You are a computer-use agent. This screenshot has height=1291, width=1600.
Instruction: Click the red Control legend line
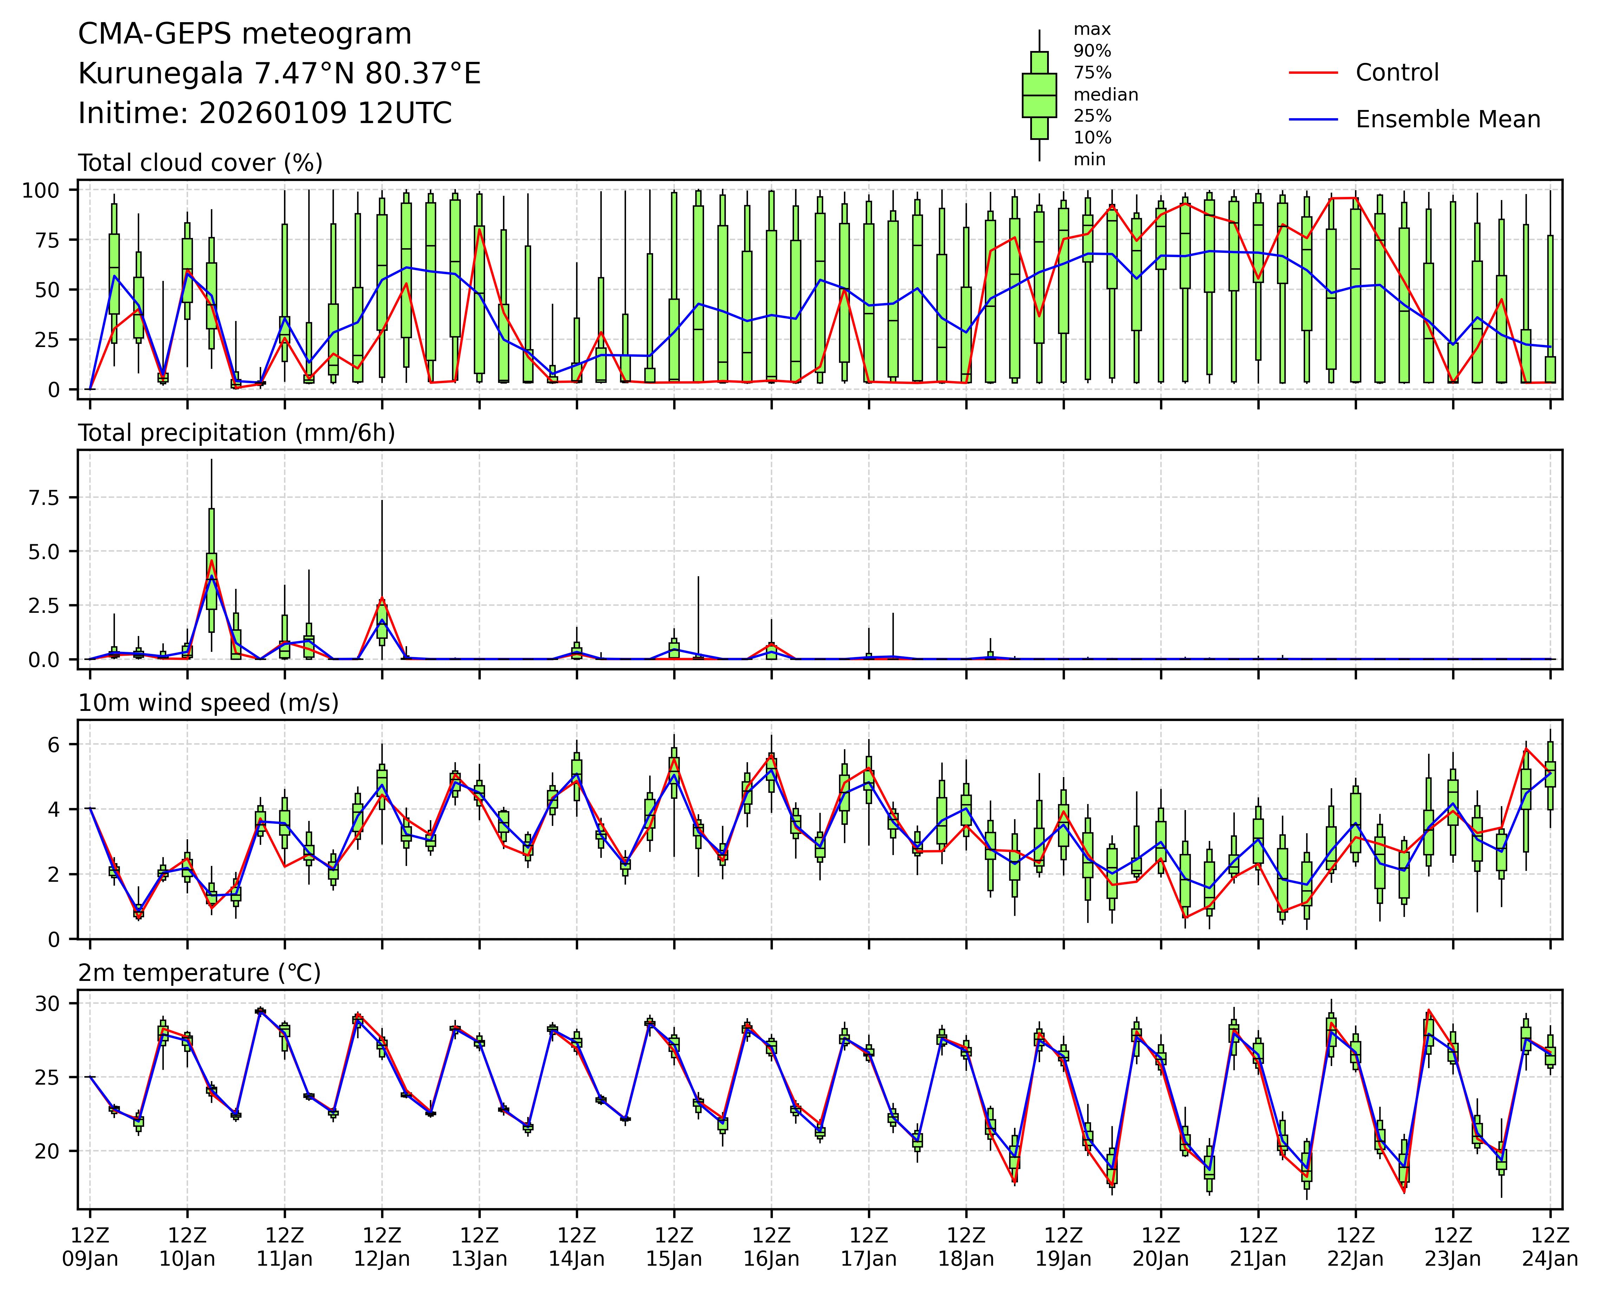[1313, 73]
